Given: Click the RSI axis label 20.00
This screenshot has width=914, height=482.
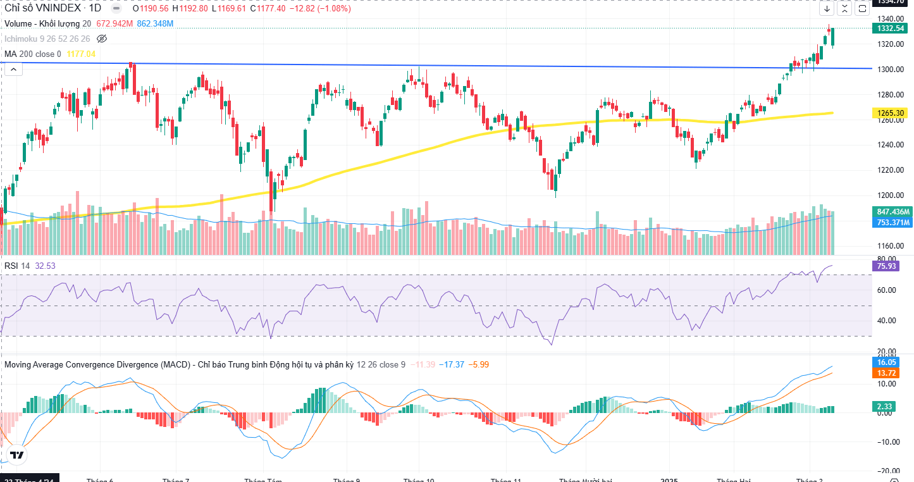Looking at the screenshot, I should pos(886,352).
